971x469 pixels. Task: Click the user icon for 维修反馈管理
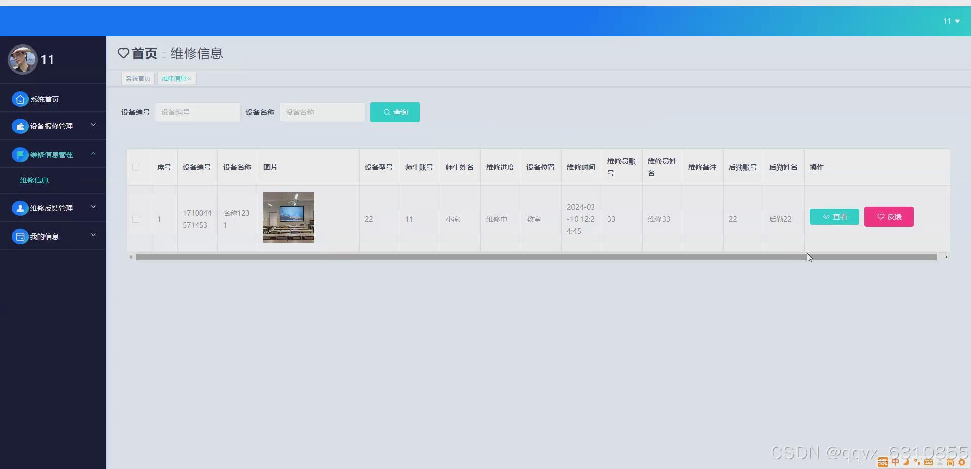click(20, 208)
